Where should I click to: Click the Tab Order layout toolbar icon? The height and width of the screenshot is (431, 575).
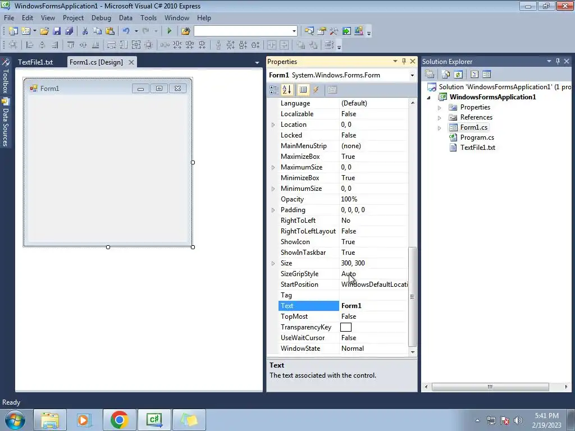[329, 45]
